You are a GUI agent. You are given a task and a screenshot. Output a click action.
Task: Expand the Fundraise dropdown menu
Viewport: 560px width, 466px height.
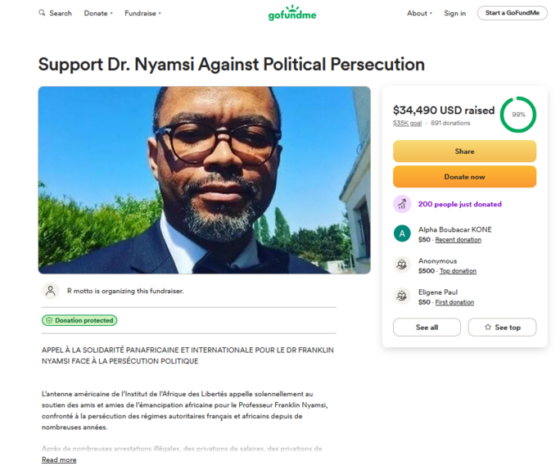[x=142, y=13]
